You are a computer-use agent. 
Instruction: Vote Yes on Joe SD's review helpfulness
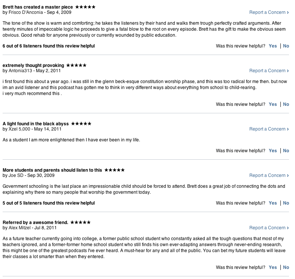[x=273, y=203]
